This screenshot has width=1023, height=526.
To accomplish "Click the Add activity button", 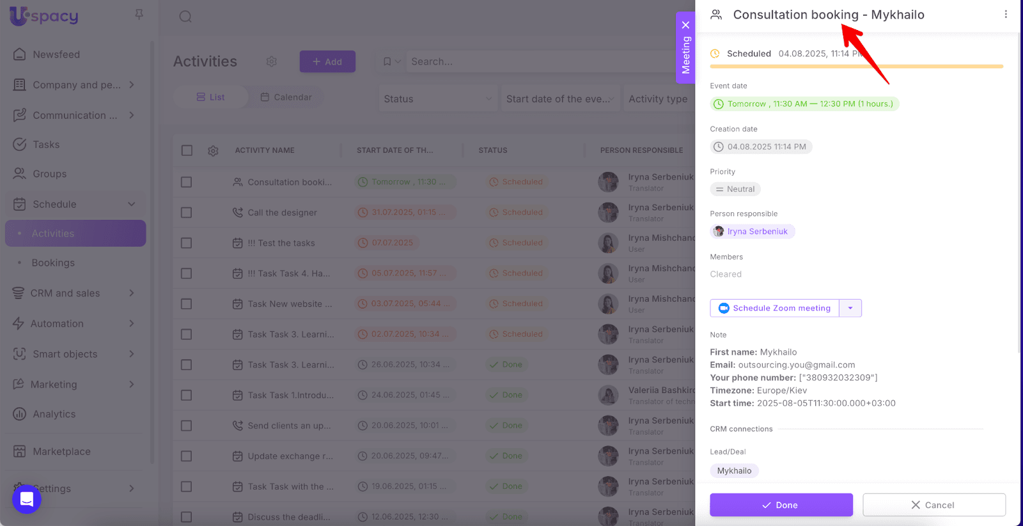I will point(327,61).
